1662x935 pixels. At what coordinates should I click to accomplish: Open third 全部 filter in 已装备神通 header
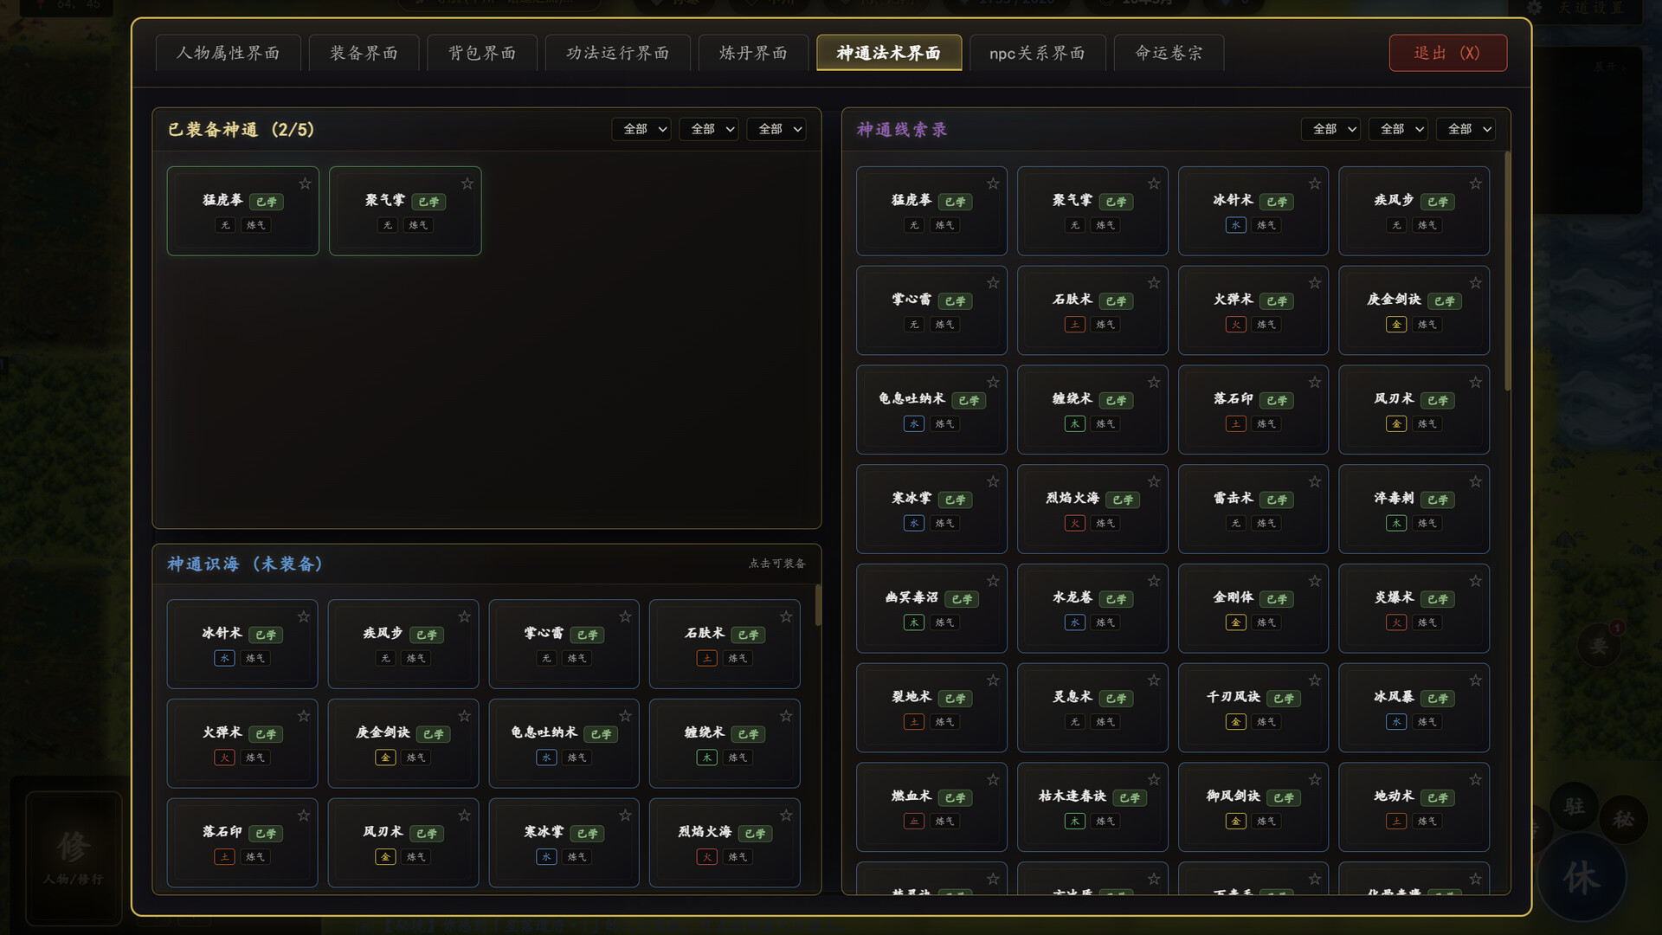pos(776,129)
